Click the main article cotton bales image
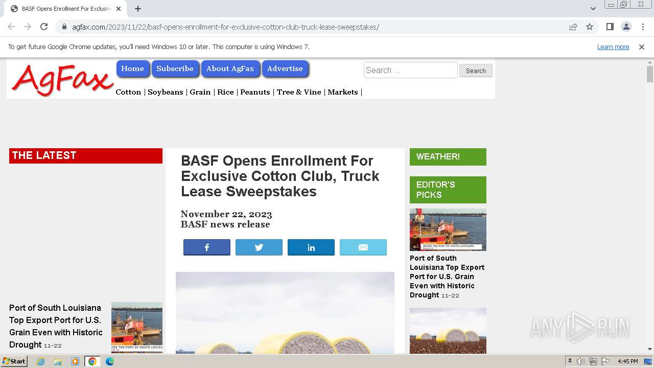 (285, 313)
